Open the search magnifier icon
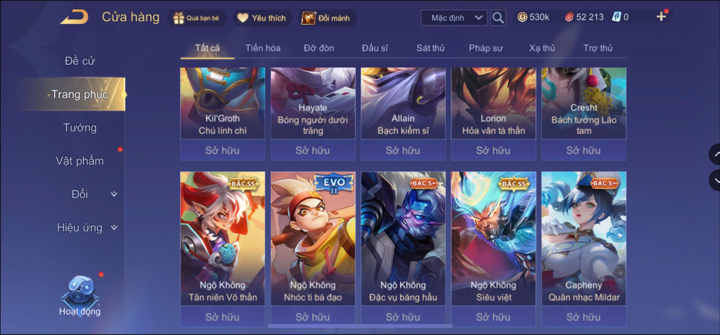Image resolution: width=720 pixels, height=335 pixels. tap(498, 18)
